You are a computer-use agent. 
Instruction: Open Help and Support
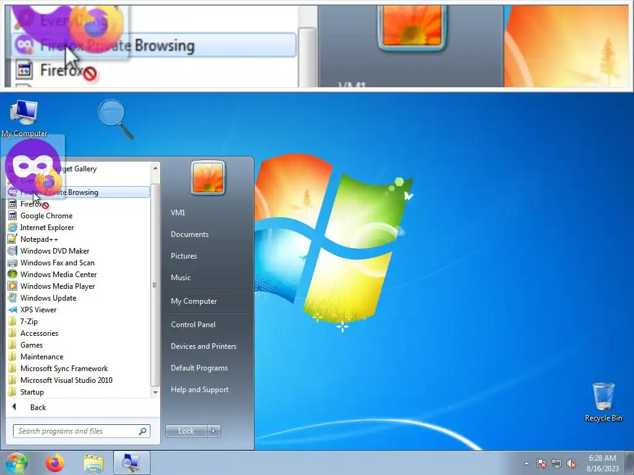(199, 390)
